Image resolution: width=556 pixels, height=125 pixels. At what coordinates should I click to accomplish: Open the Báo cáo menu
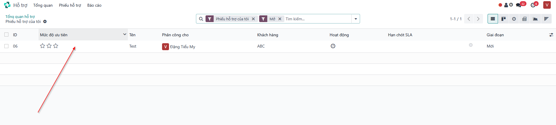pyautogui.click(x=94, y=5)
